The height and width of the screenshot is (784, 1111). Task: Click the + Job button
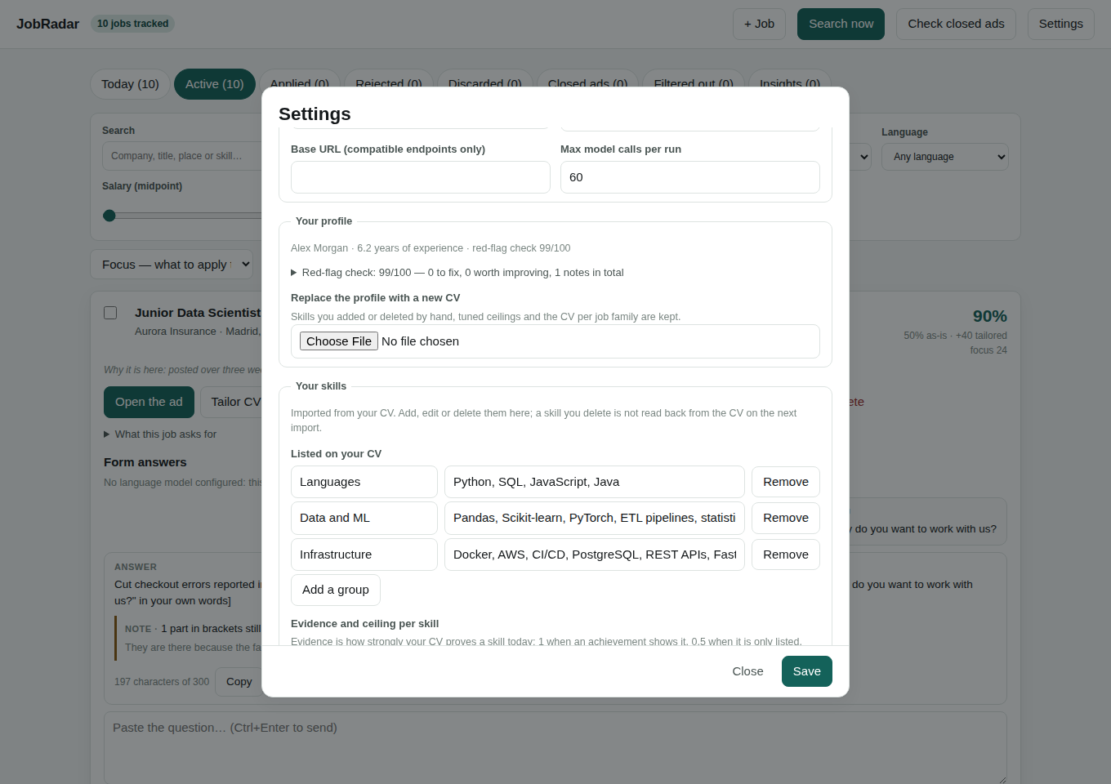pos(759,24)
